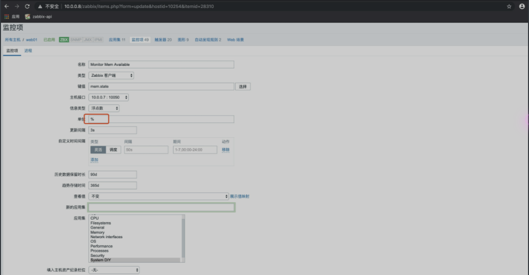The image size is (529, 275).
Task: Select CPU in the 应用集 list
Action: 94,218
